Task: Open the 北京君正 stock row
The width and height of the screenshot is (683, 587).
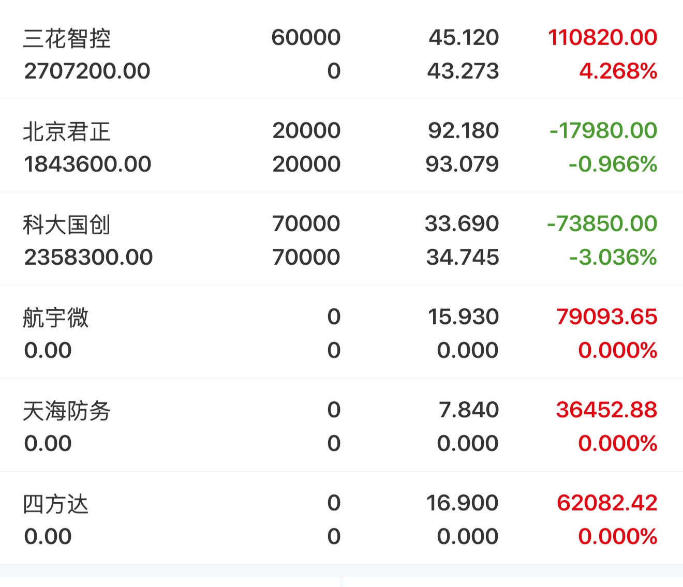Action: point(341,146)
